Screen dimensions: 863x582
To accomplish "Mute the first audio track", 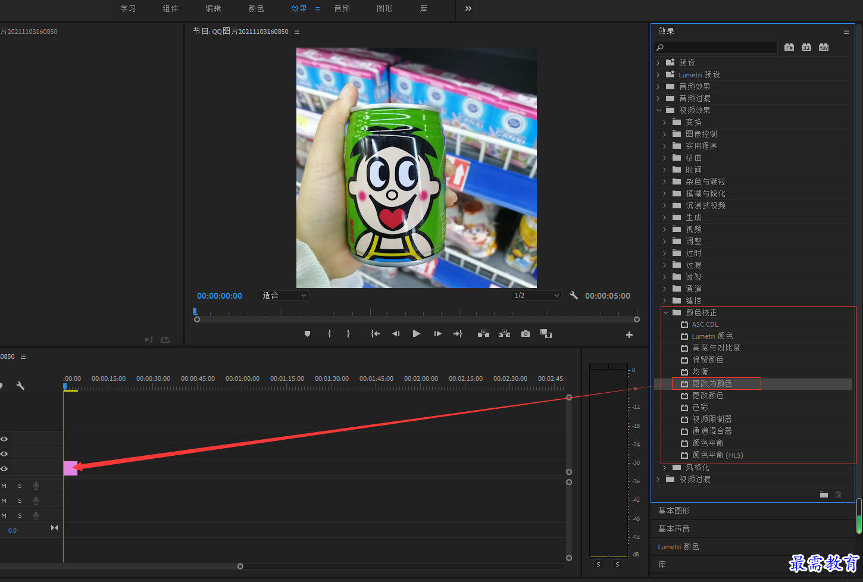I will coord(4,486).
